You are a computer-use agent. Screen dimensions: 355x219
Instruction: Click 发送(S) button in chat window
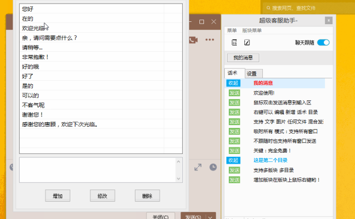(193, 216)
